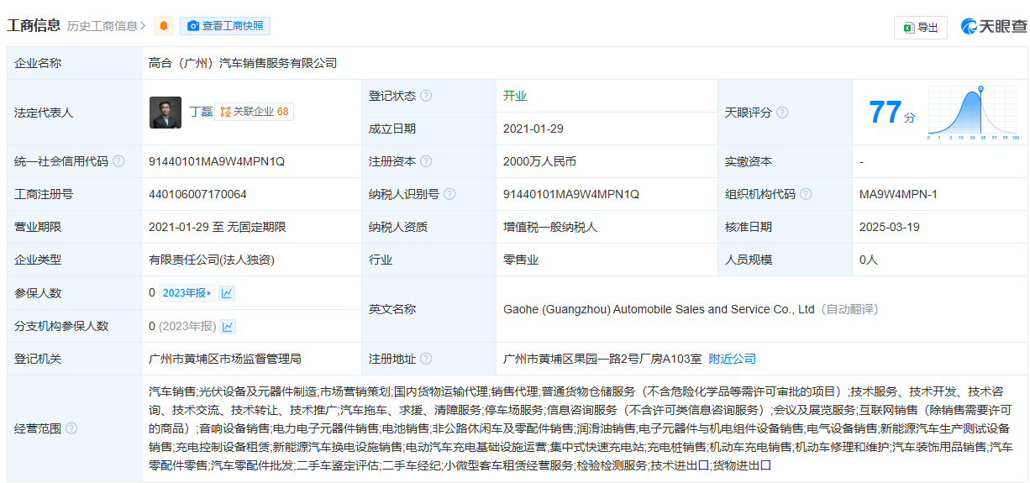
Task: Click help icon beside 注册地址
Action: (427, 359)
